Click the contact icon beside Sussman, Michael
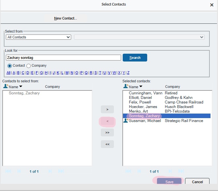218x191 pixels. [x=126, y=121]
